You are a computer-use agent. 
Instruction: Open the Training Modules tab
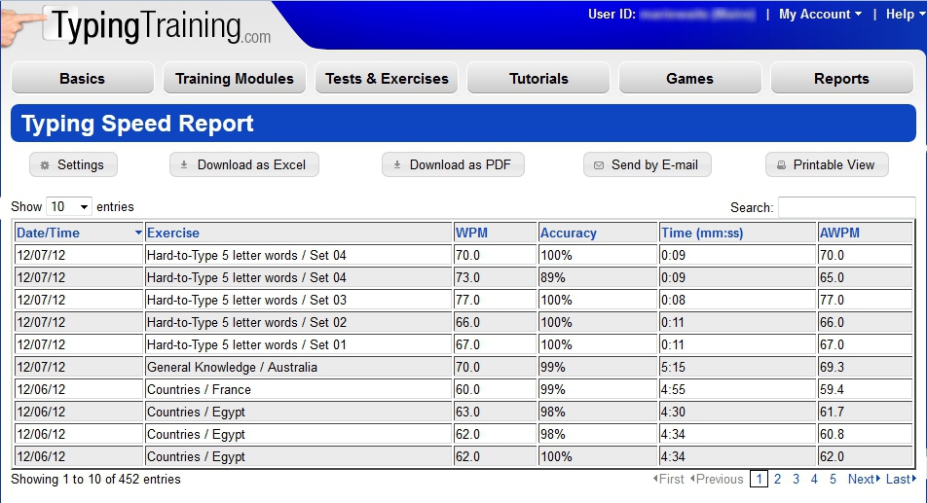234,79
